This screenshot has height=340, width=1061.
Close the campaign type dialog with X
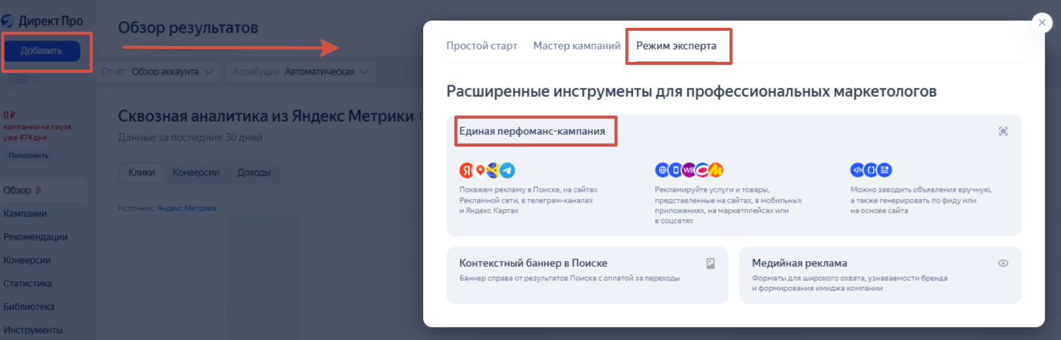(1042, 23)
